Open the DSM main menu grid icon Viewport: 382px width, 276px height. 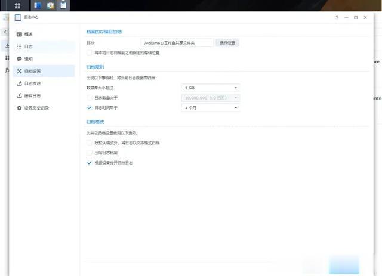point(17,5)
